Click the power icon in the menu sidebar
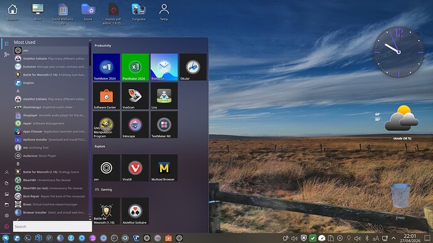The image size is (433, 243). pos(7,227)
